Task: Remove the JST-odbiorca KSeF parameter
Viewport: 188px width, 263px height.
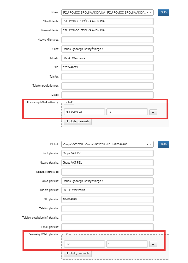Action: (x=153, y=112)
